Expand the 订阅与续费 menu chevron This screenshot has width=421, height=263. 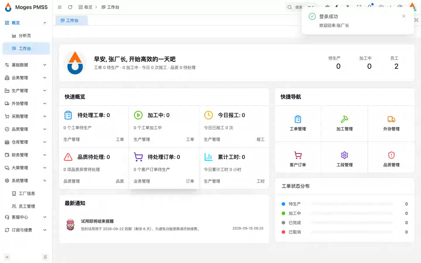click(x=45, y=230)
